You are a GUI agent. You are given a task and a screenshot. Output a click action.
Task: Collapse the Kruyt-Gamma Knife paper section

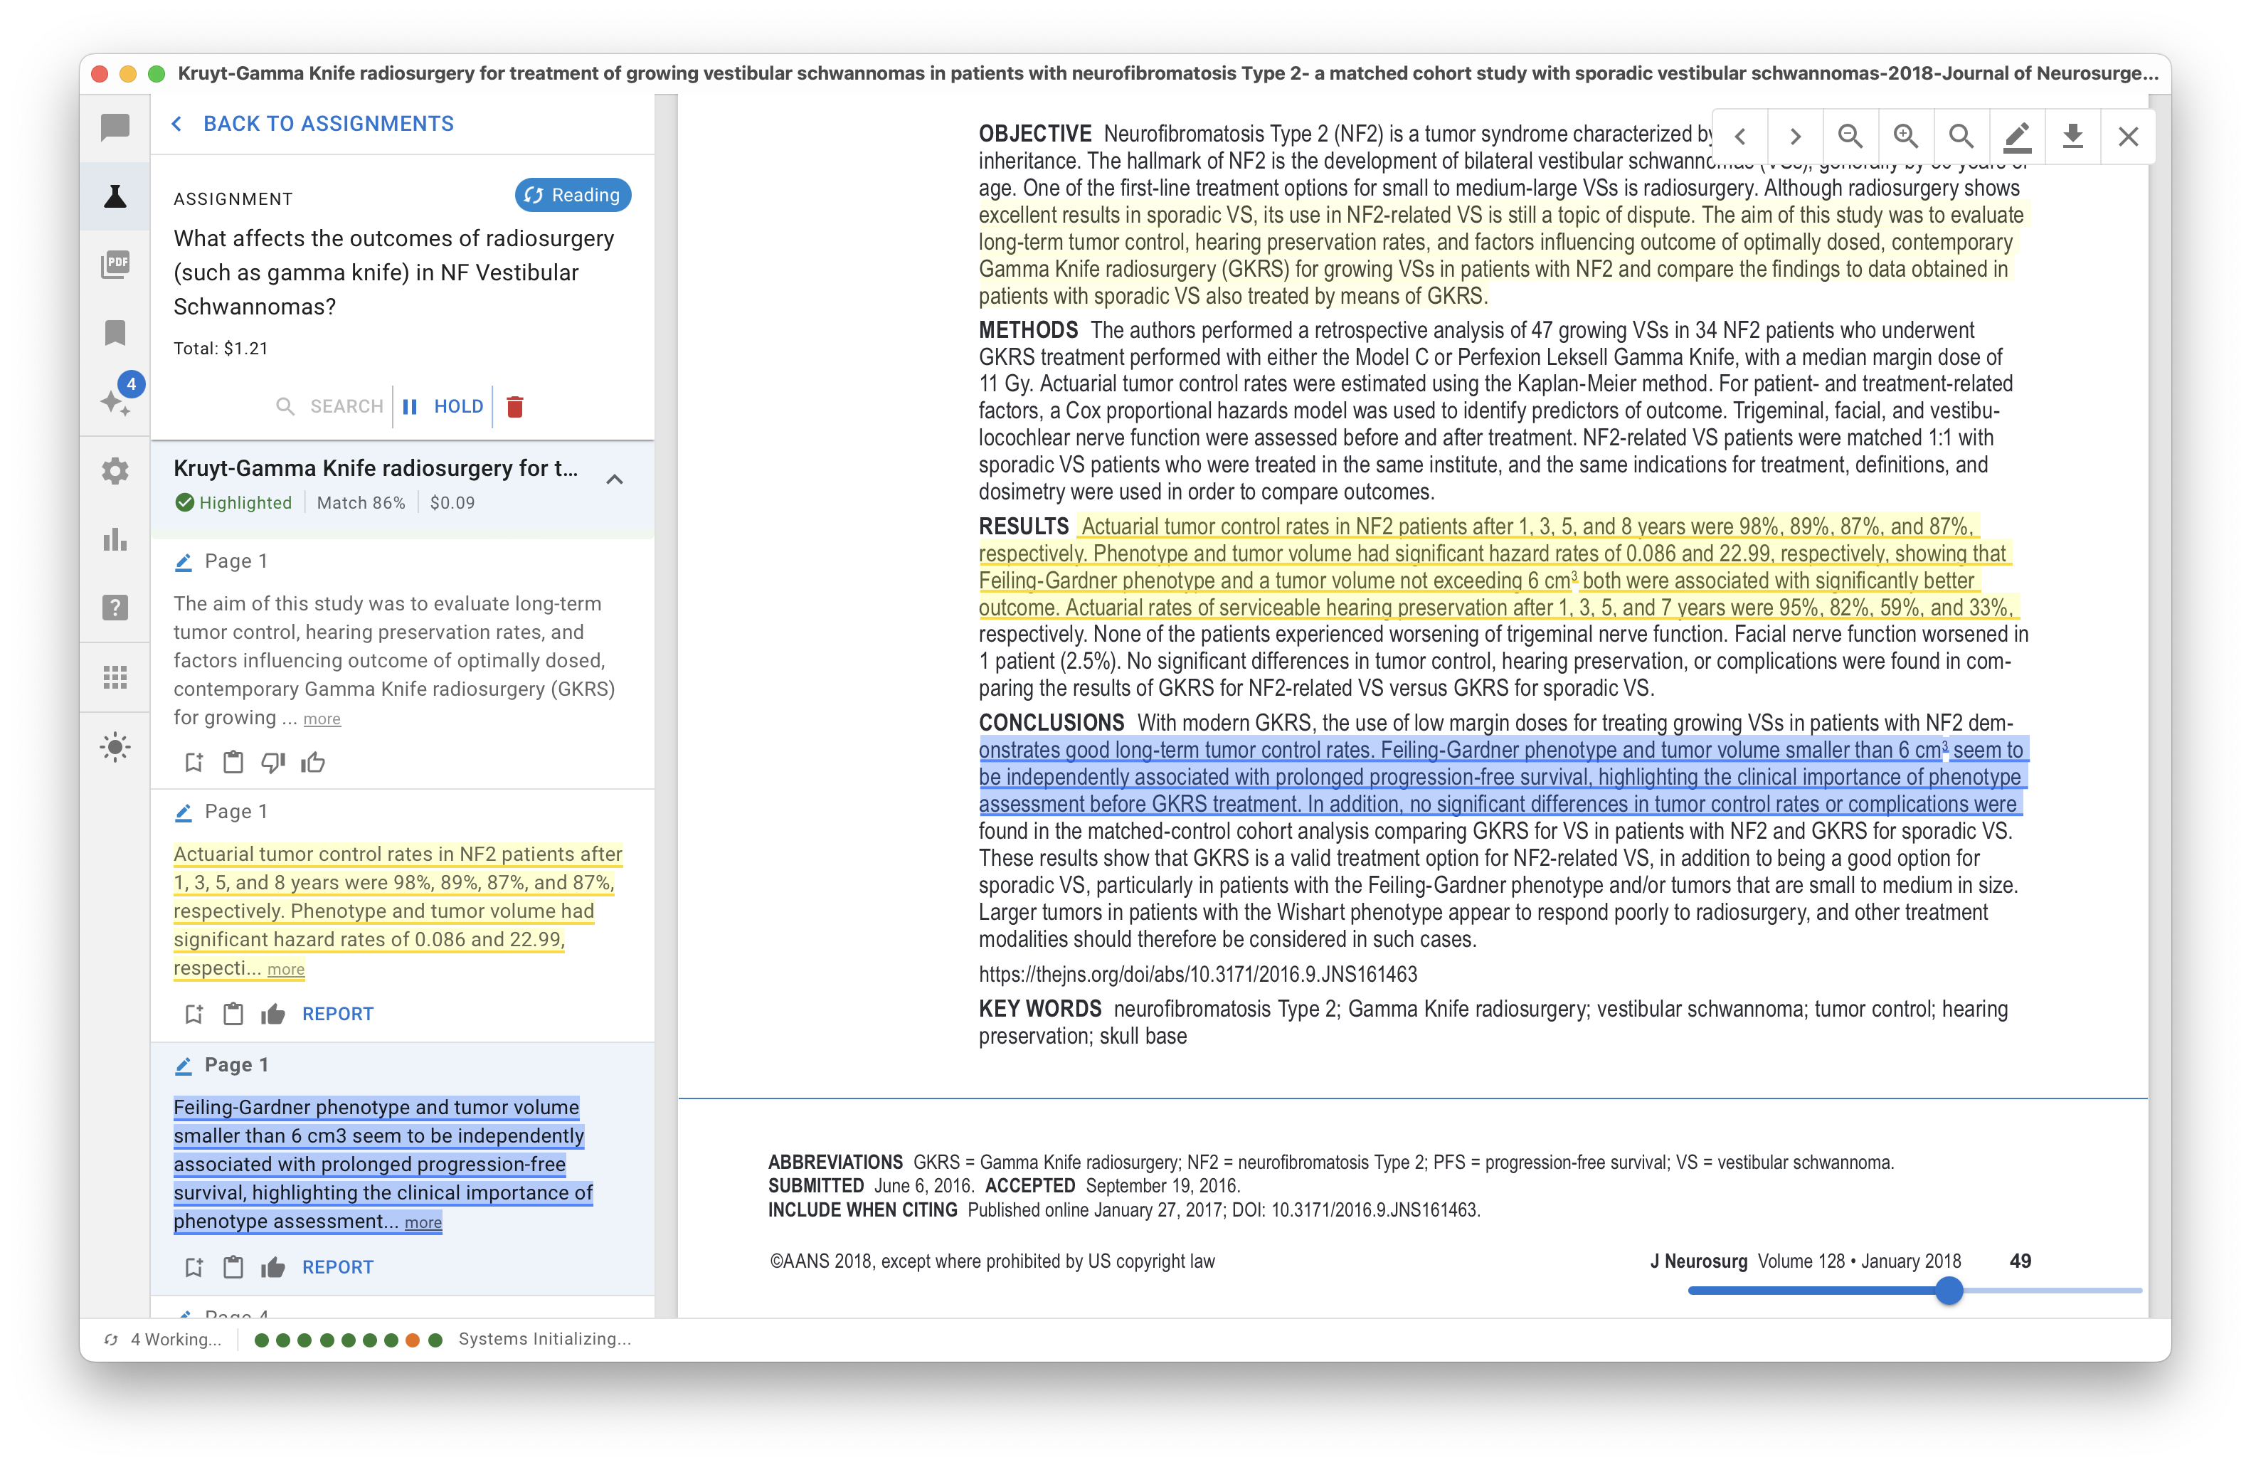point(615,479)
